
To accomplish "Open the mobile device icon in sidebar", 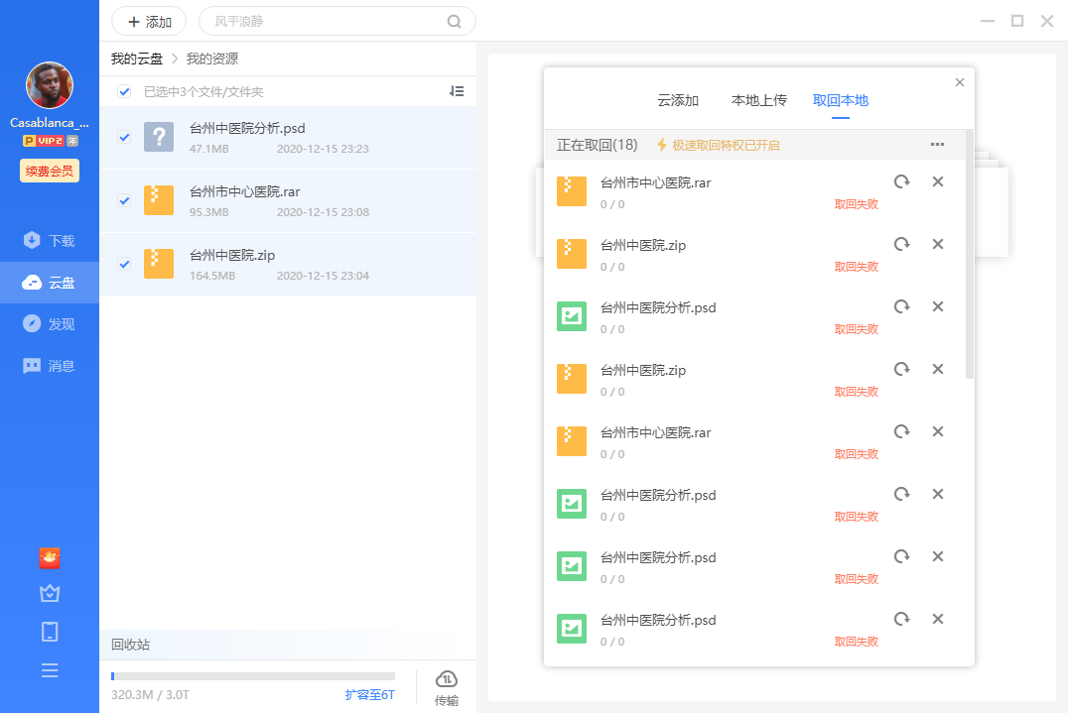I will [x=50, y=632].
